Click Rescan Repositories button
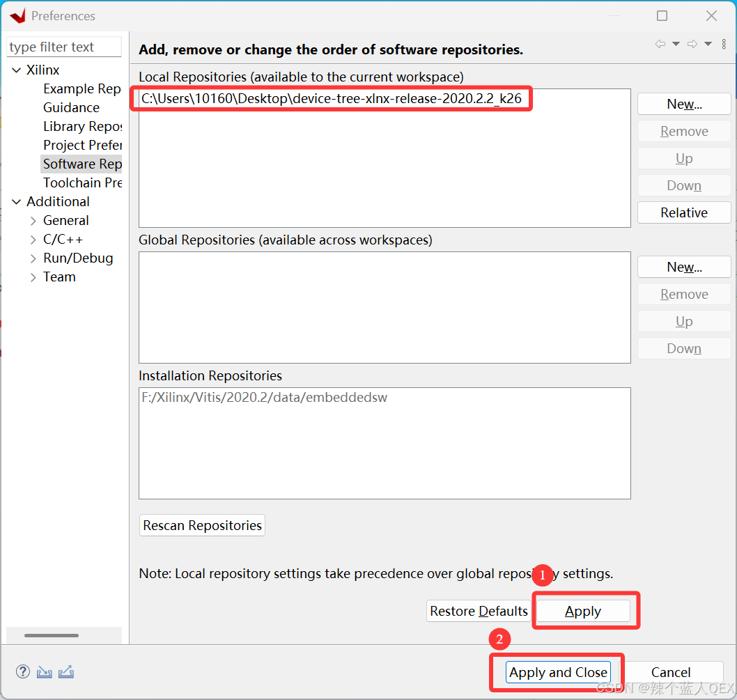Image resolution: width=737 pixels, height=700 pixels. click(202, 525)
